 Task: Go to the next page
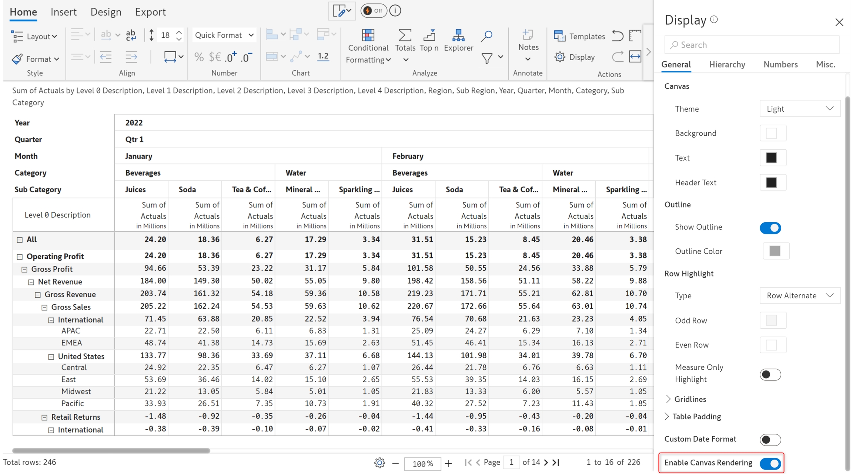pyautogui.click(x=546, y=463)
